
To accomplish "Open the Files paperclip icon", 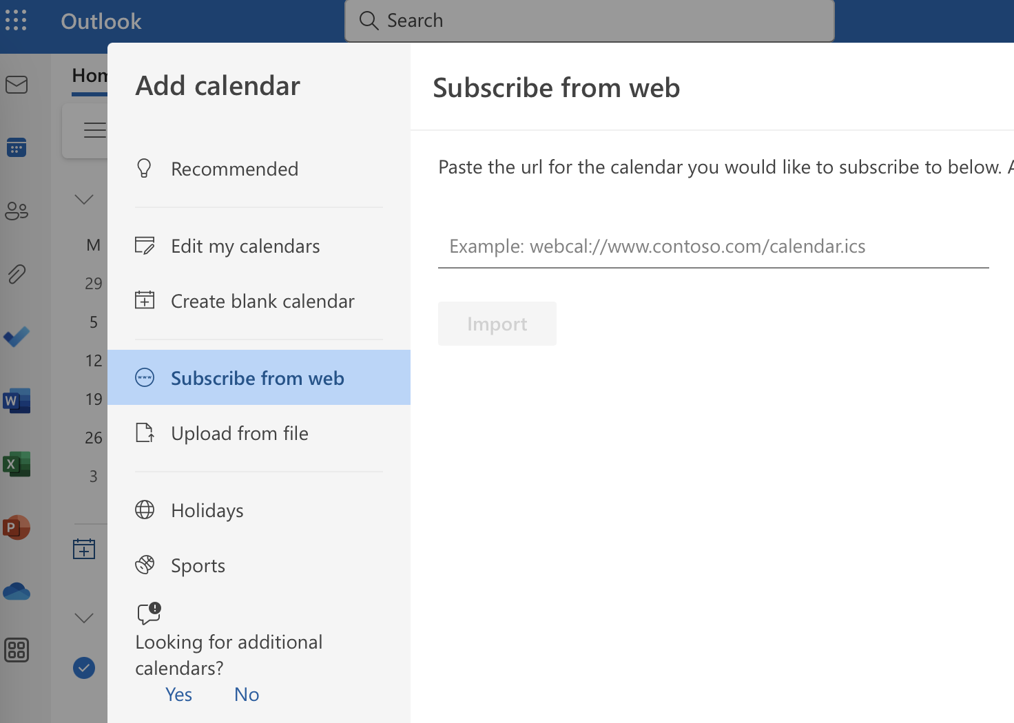I will click(x=17, y=274).
